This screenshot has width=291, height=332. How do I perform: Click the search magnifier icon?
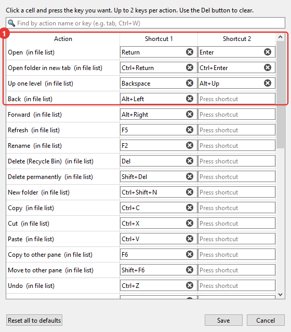point(11,23)
